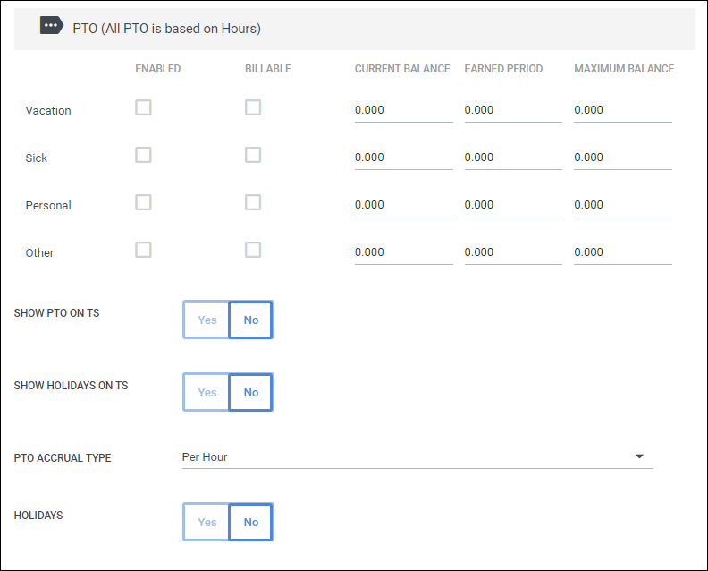Viewport: 708px width, 571px height.
Task: Edit Sick earned period field
Action: point(513,158)
